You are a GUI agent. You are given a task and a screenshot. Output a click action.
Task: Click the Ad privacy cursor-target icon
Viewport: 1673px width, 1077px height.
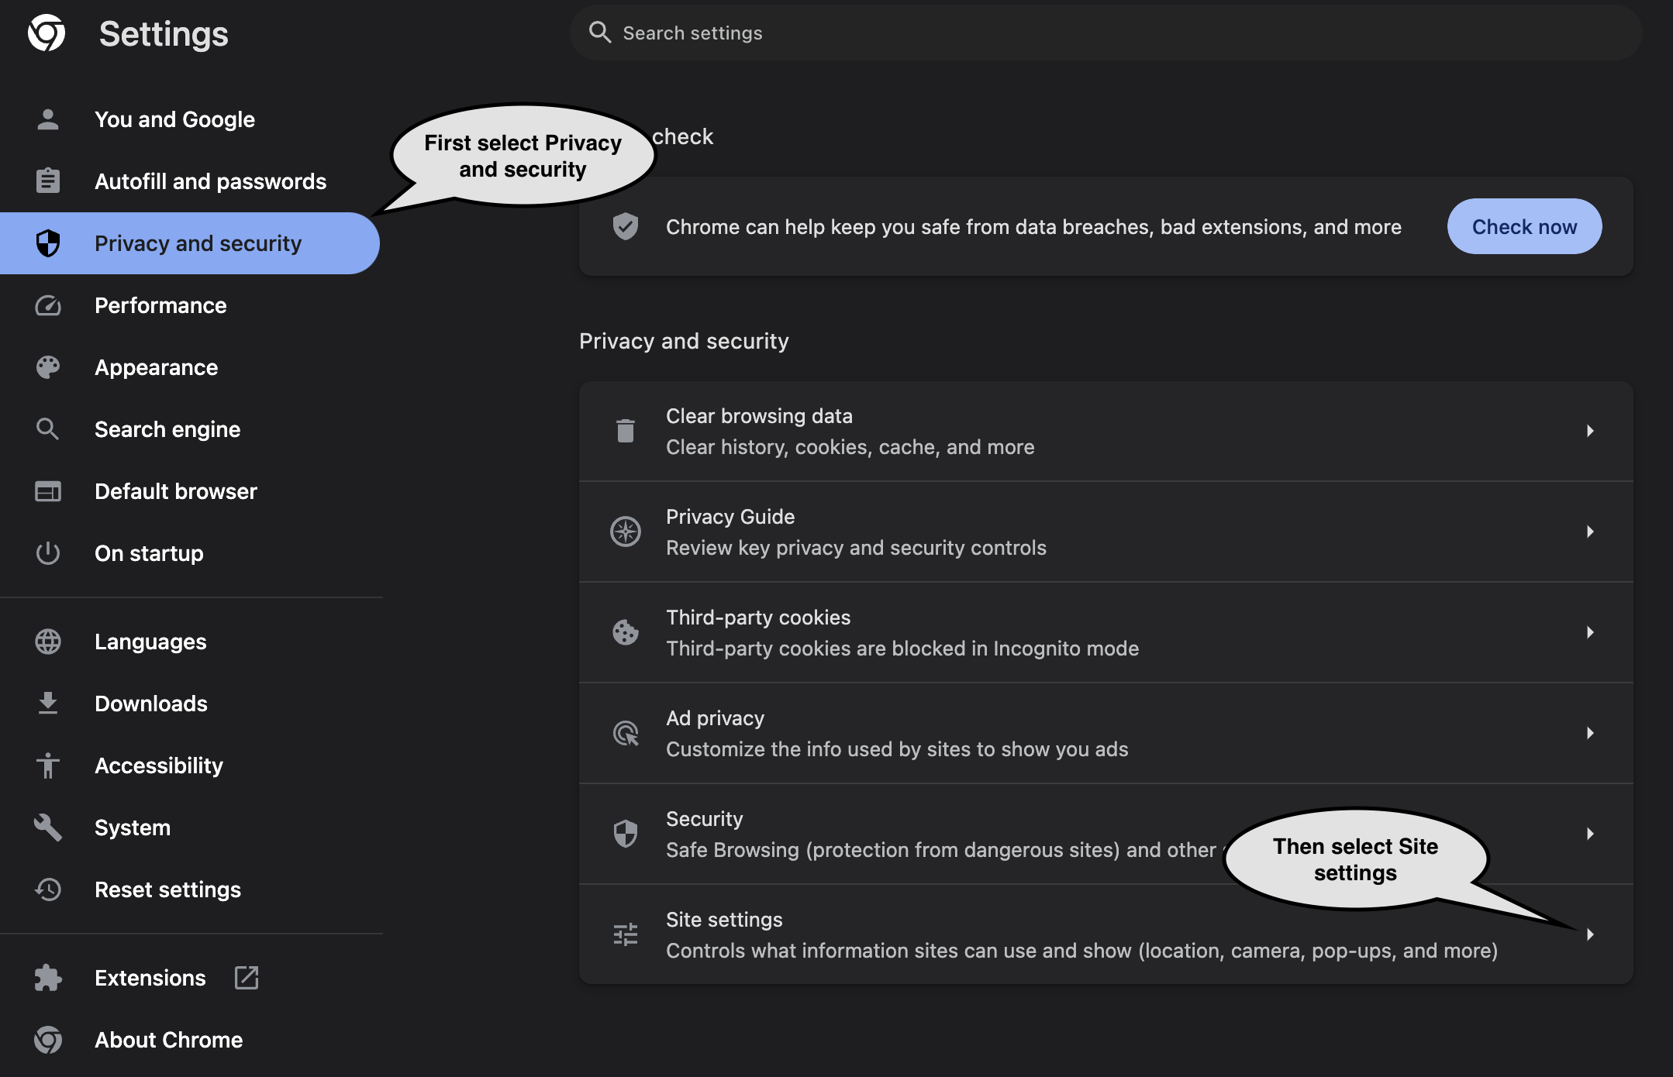coord(625,733)
